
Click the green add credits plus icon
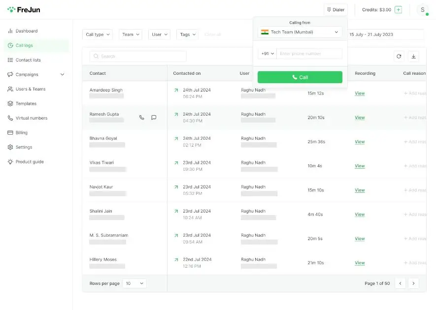[398, 10]
